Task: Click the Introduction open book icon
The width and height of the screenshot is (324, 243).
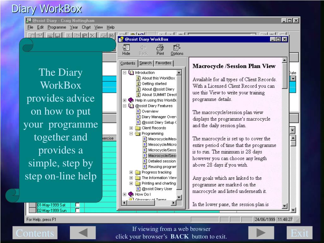Action: (131, 72)
